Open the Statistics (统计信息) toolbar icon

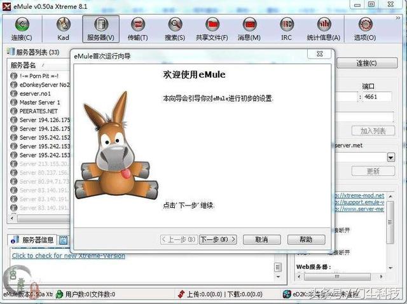tap(324, 29)
